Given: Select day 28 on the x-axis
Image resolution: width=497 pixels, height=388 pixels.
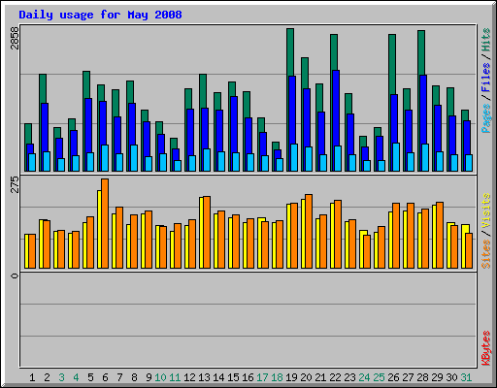Looking at the screenshot, I should pyautogui.click(x=422, y=377).
